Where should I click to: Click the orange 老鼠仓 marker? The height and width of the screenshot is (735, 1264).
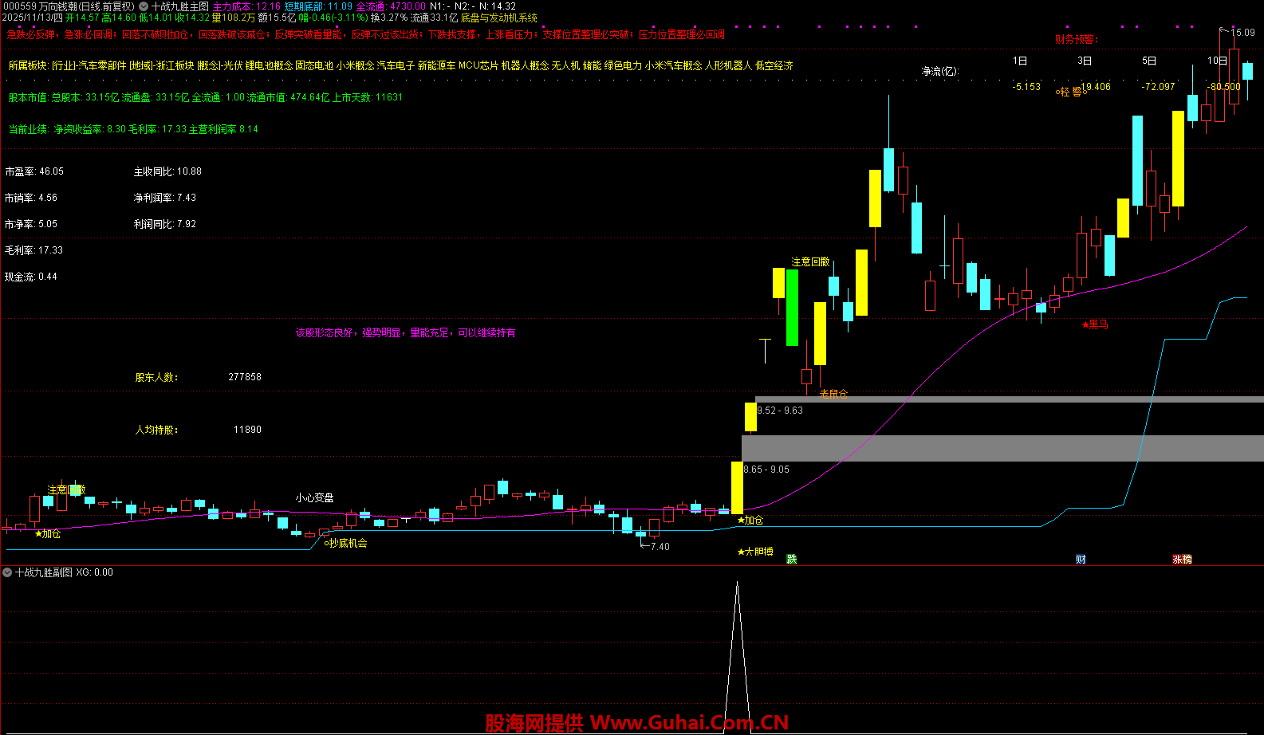833,394
